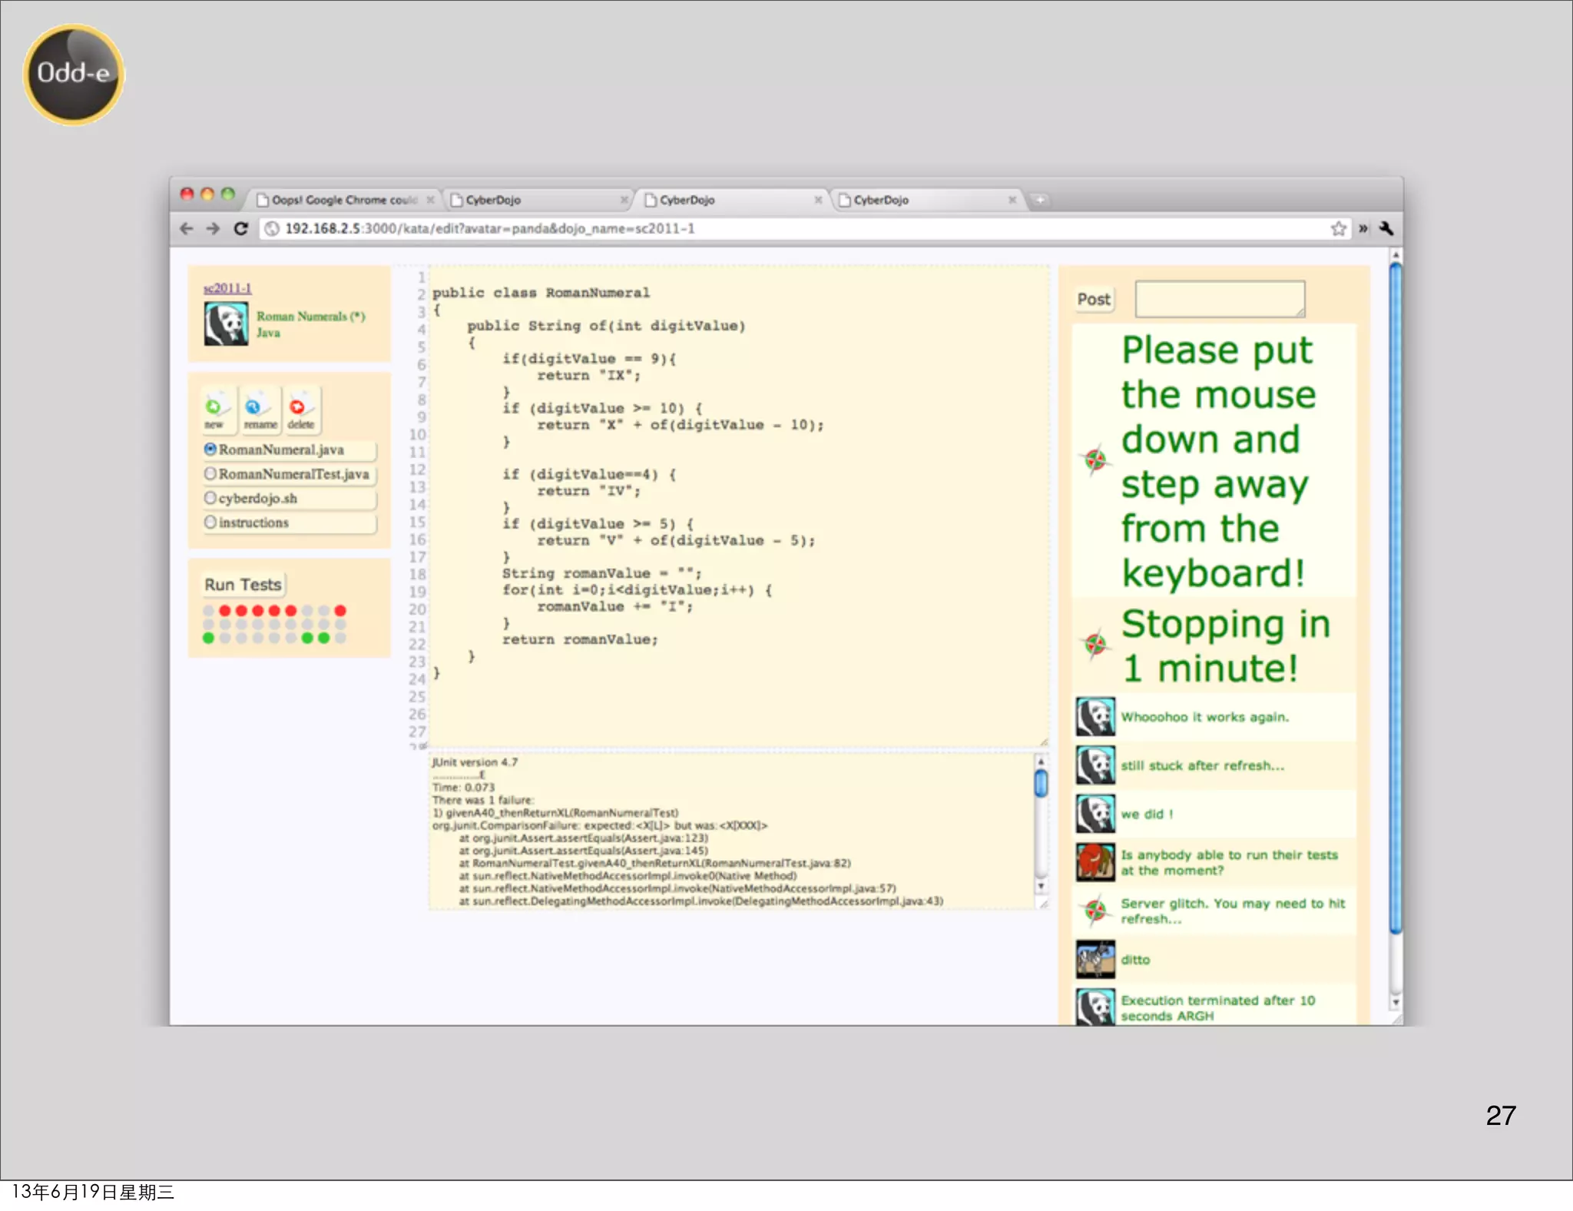
Task: Click the bookmark star icon
Action: pyautogui.click(x=1338, y=228)
